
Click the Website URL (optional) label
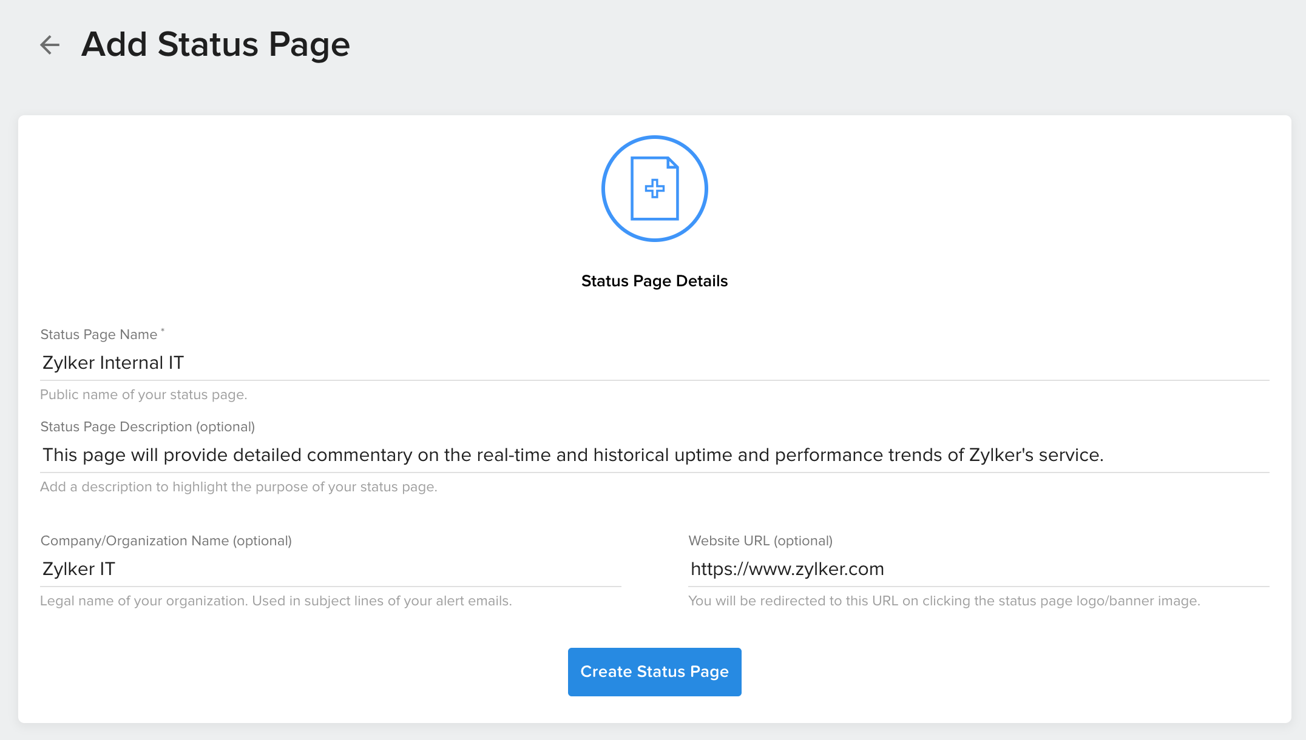(x=760, y=540)
